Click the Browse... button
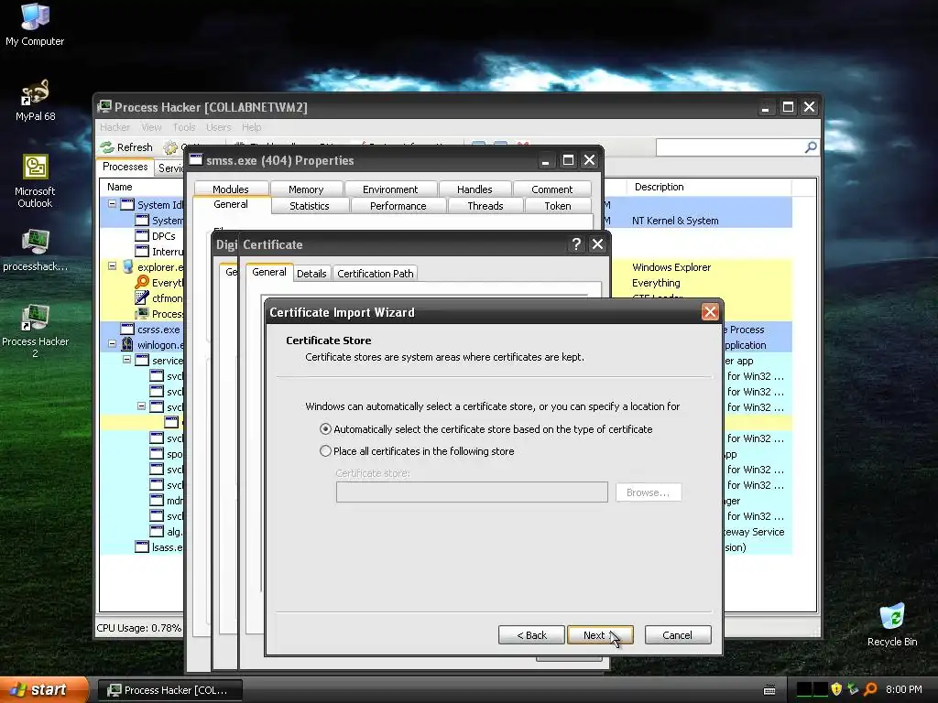The image size is (938, 703). (x=649, y=492)
